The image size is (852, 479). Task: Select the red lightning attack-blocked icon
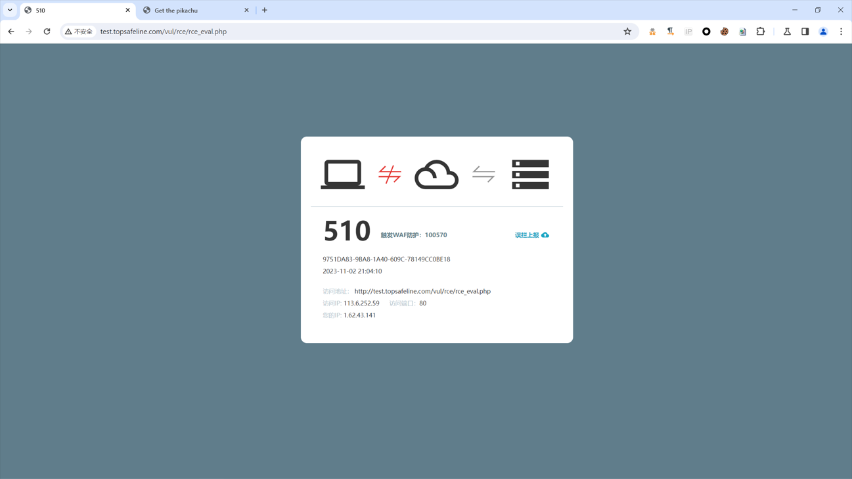pyautogui.click(x=390, y=173)
